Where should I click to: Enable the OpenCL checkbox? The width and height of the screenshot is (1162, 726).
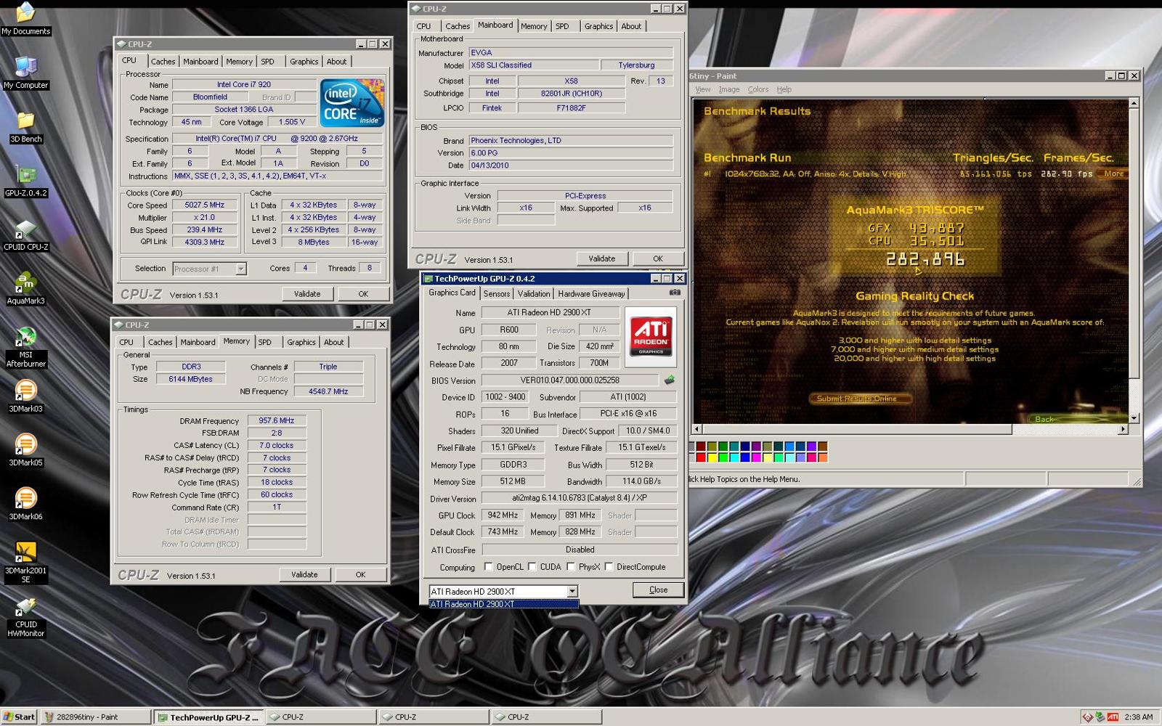pyautogui.click(x=489, y=567)
